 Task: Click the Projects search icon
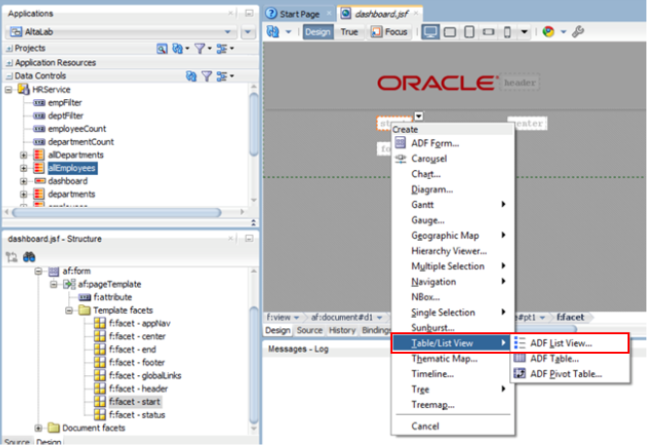click(161, 49)
